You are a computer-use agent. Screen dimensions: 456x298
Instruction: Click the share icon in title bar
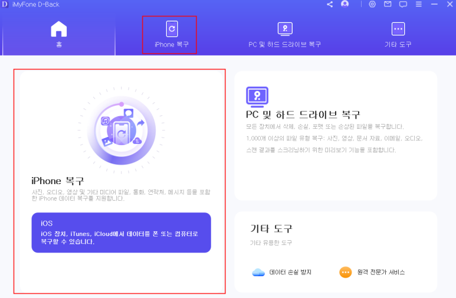click(x=330, y=4)
